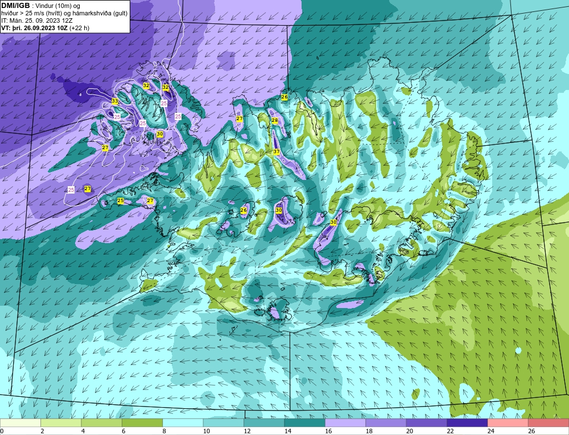This screenshot has width=569, height=435.
Task: Click the yellow '28' gust label
Action: coord(275,120)
